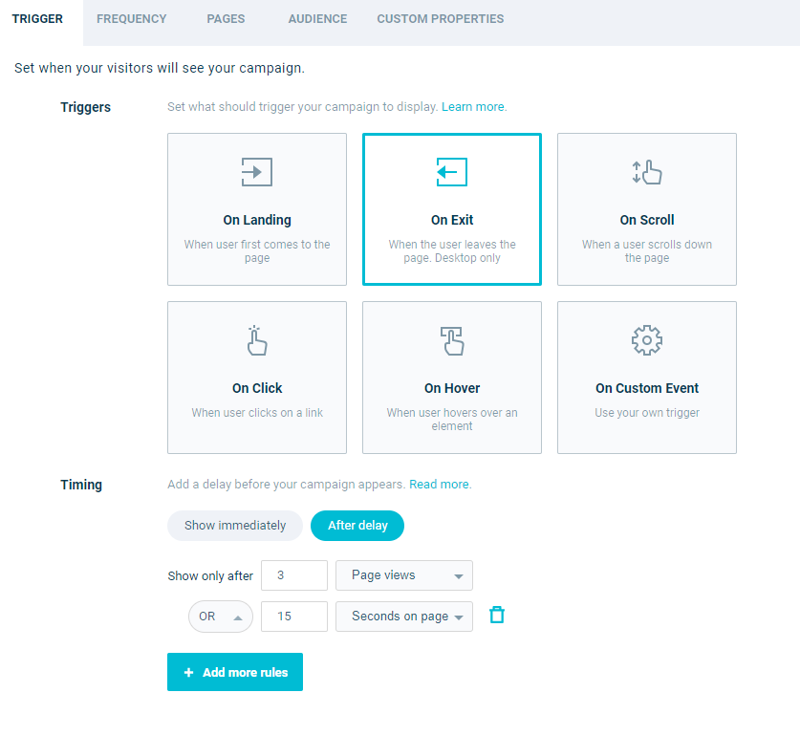This screenshot has height=736, width=800.
Task: Click "When user clicks on a link" text
Action: [x=257, y=413]
